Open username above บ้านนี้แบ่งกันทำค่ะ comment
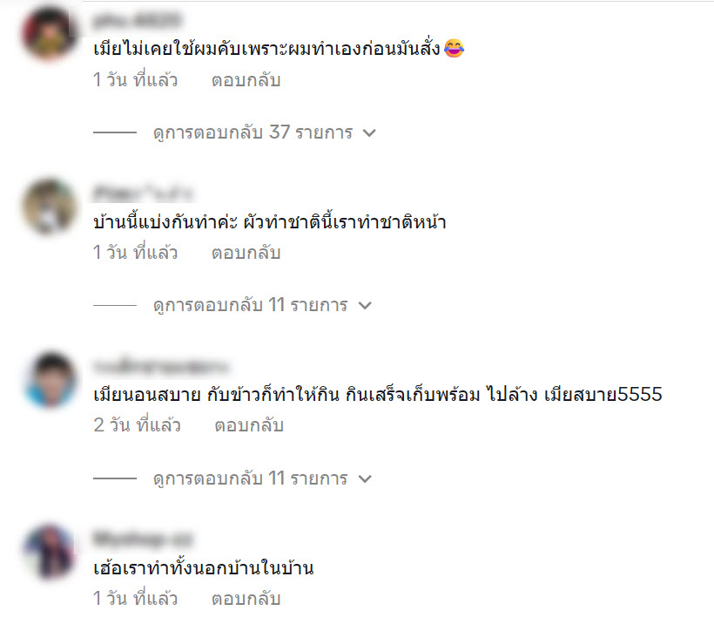This screenshot has width=714, height=631. 143,193
